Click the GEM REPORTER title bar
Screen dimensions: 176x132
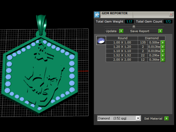coord(134,15)
